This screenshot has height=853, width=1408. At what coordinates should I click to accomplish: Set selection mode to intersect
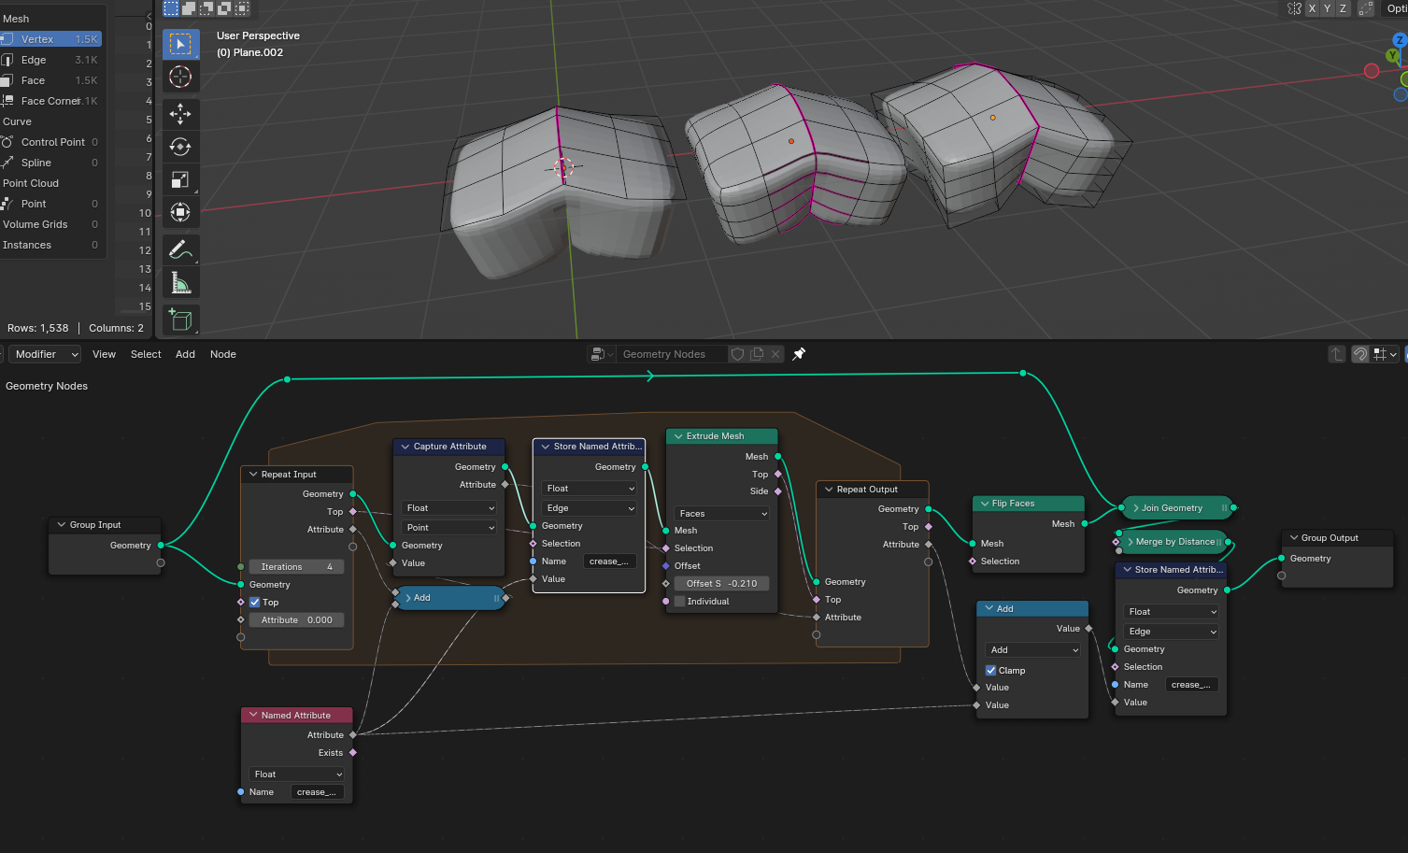(242, 8)
